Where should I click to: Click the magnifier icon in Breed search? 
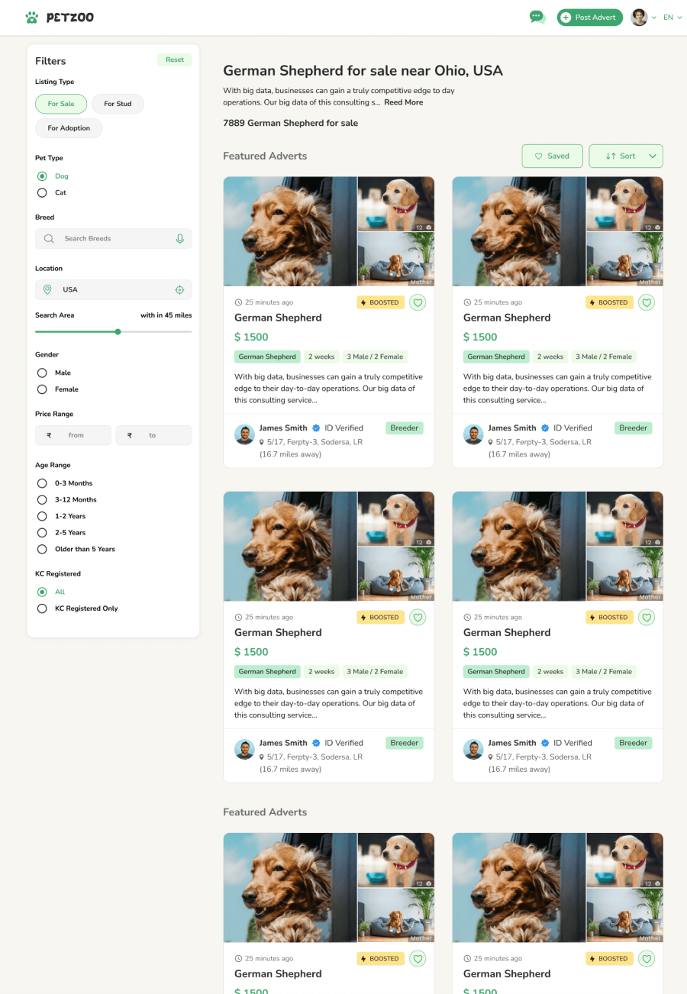point(49,239)
